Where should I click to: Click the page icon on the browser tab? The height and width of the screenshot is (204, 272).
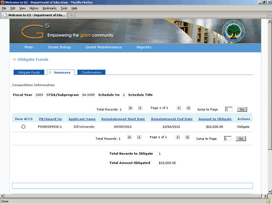pyautogui.click(x=5, y=15)
